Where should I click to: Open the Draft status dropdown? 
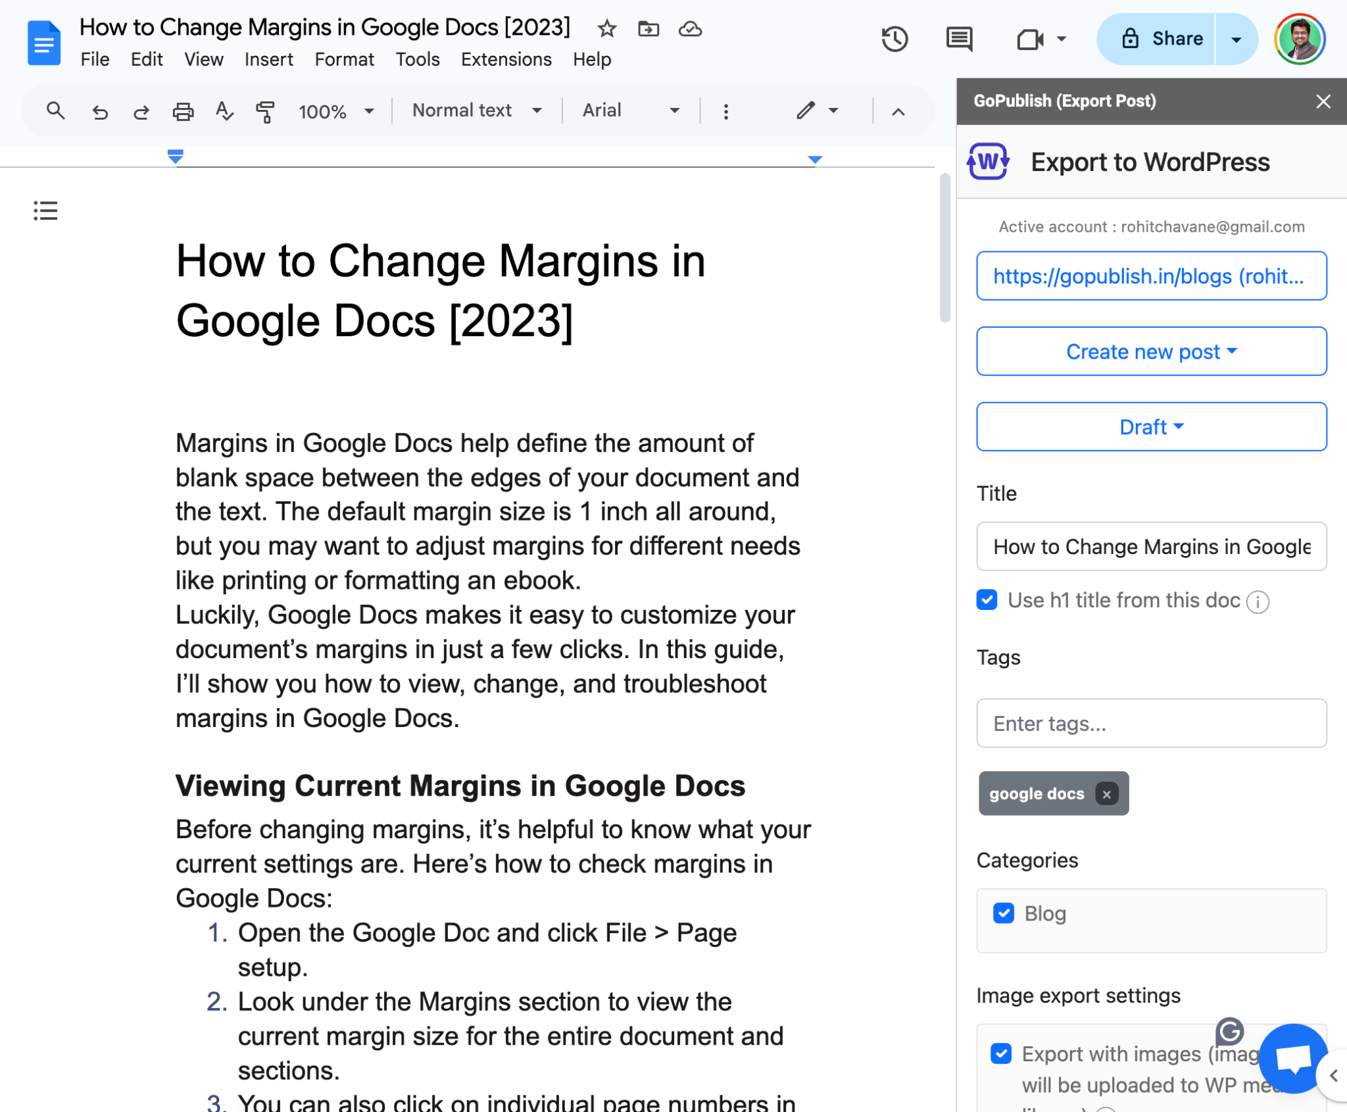[1151, 426]
